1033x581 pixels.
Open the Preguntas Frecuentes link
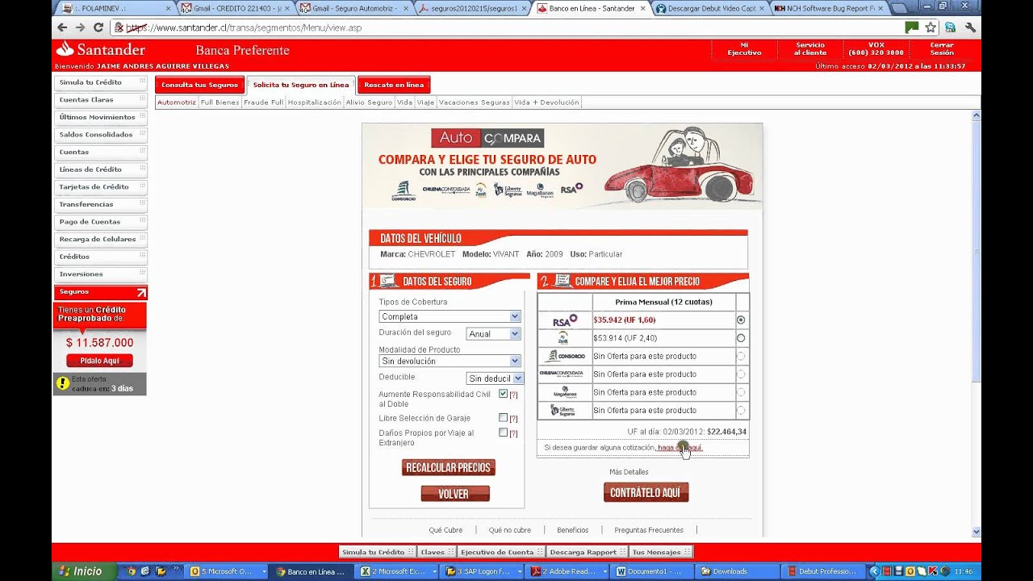[649, 530]
